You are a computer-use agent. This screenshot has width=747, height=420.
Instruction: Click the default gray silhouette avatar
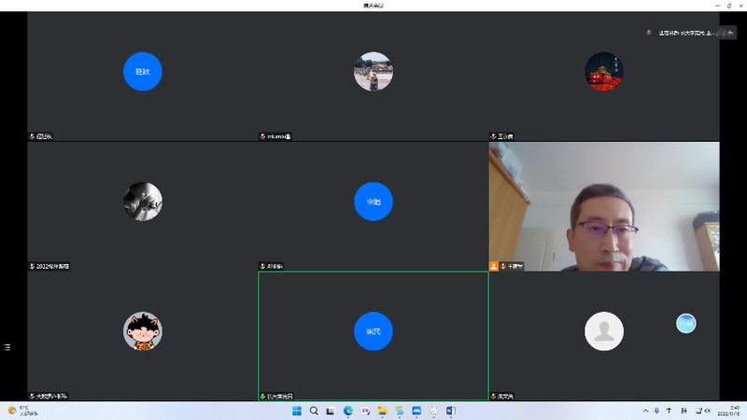click(603, 331)
